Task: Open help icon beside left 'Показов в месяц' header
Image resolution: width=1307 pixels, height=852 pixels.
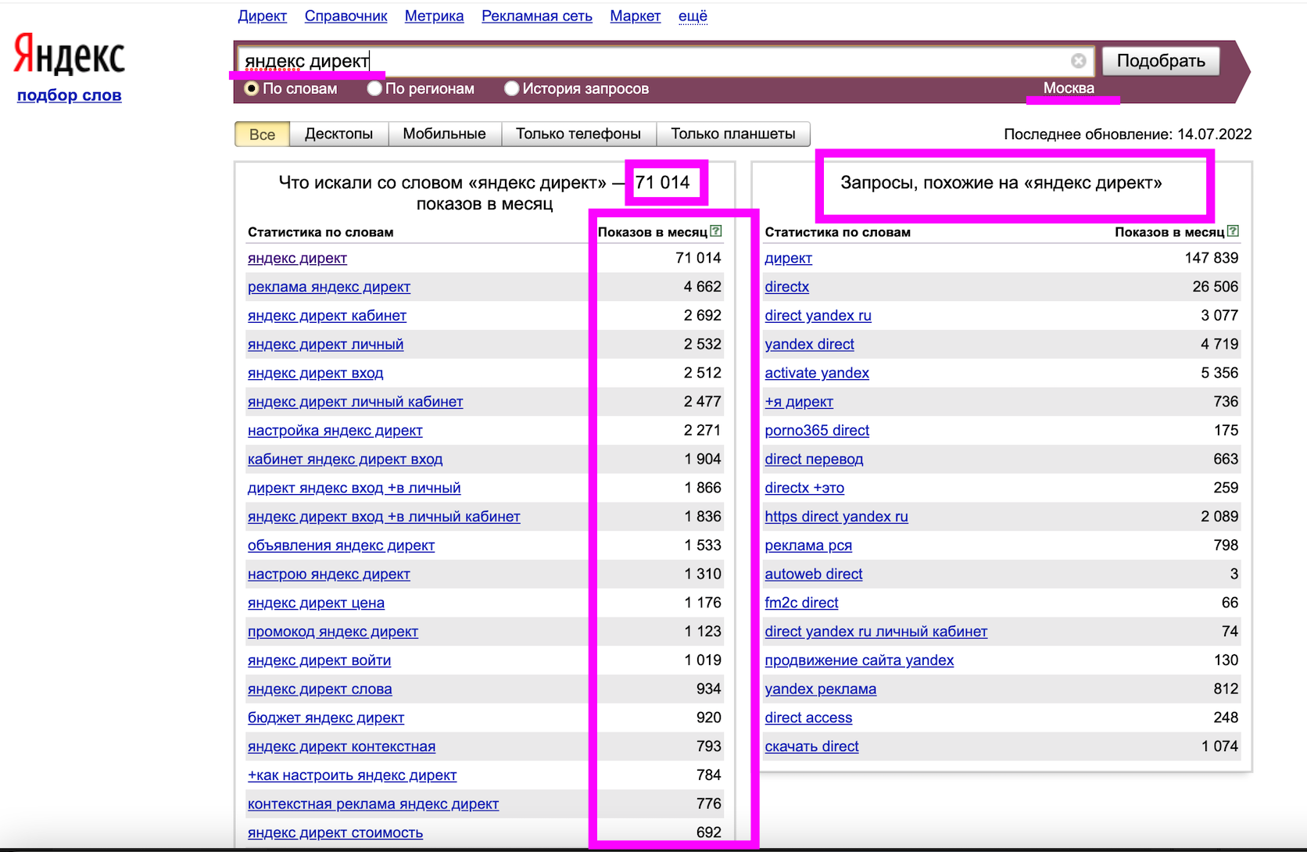Action: [x=716, y=231]
